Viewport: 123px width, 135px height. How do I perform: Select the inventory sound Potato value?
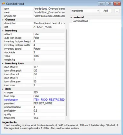click(49, 49)
